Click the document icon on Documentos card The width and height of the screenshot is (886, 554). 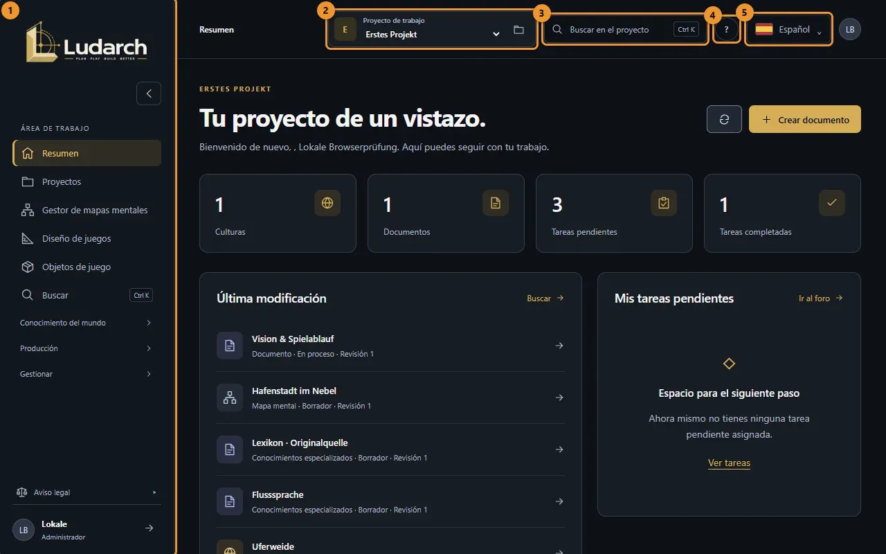coord(496,203)
